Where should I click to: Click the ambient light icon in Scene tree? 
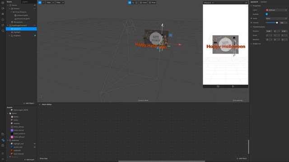tap(15, 15)
